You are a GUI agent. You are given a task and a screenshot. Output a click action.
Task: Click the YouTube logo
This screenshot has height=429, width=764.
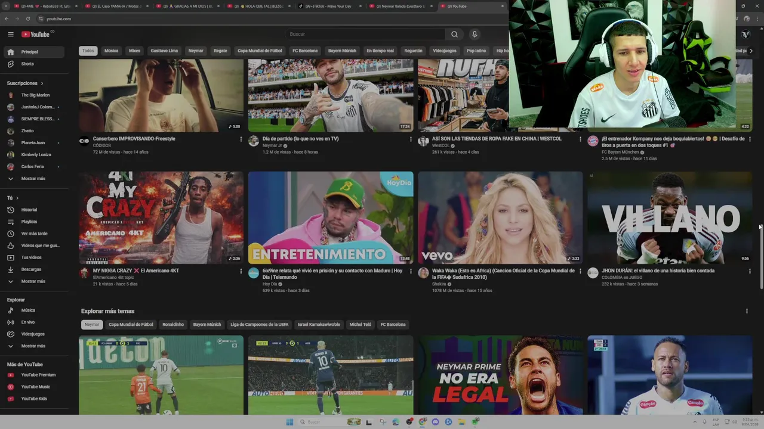pos(36,34)
